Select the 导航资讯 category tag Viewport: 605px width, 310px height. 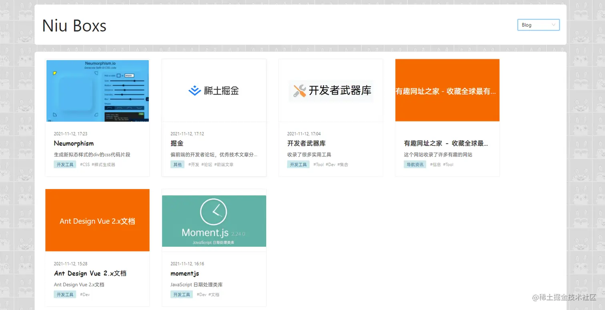point(415,165)
